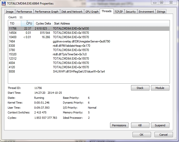Image resolution: width=179 pixels, height=142 pixels.
Task: Suspend the selected thread
Action: click(x=160, y=125)
